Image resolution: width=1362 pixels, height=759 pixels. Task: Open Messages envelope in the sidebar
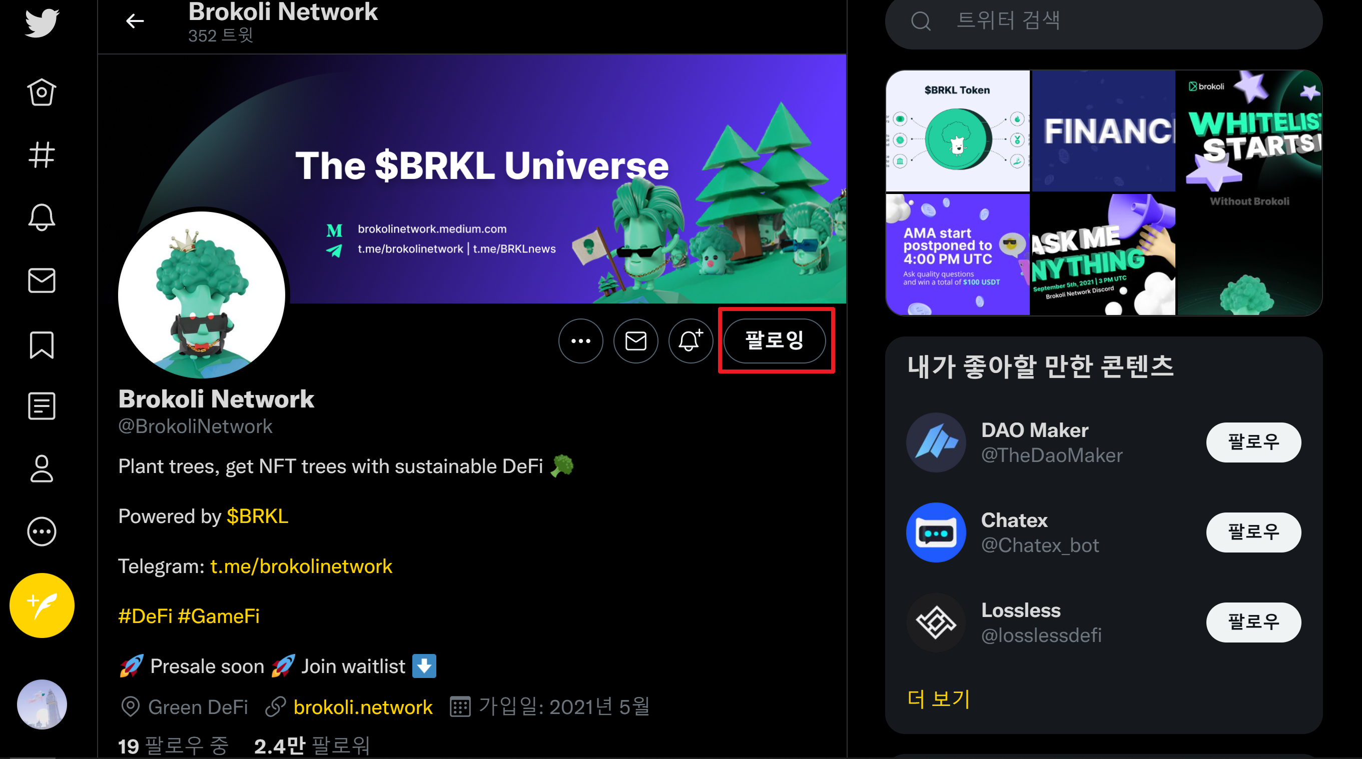(x=42, y=280)
